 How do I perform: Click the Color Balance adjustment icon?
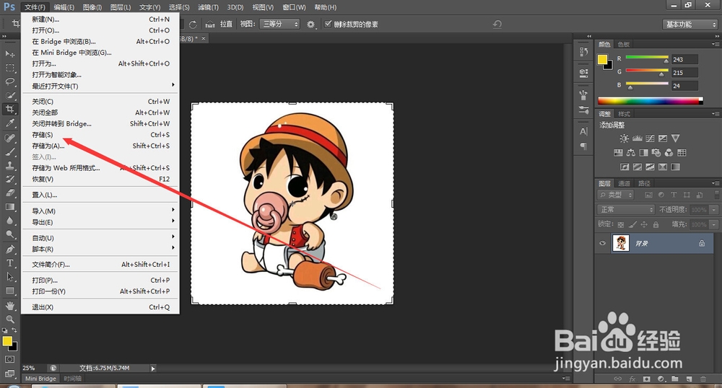point(631,153)
